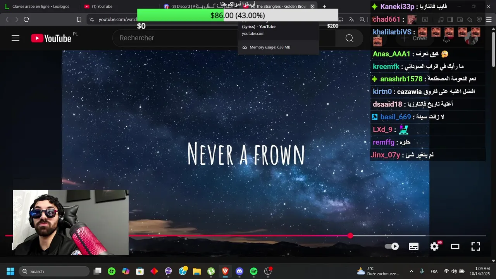
Task: Open the Brave Wallet icon
Action: pyautogui.click(x=460, y=19)
